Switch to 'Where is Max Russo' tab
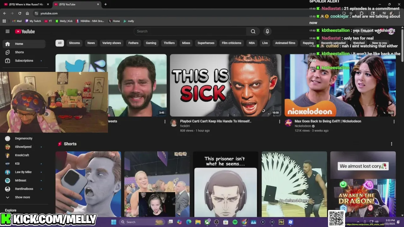The height and width of the screenshot is (227, 404). click(x=26, y=4)
